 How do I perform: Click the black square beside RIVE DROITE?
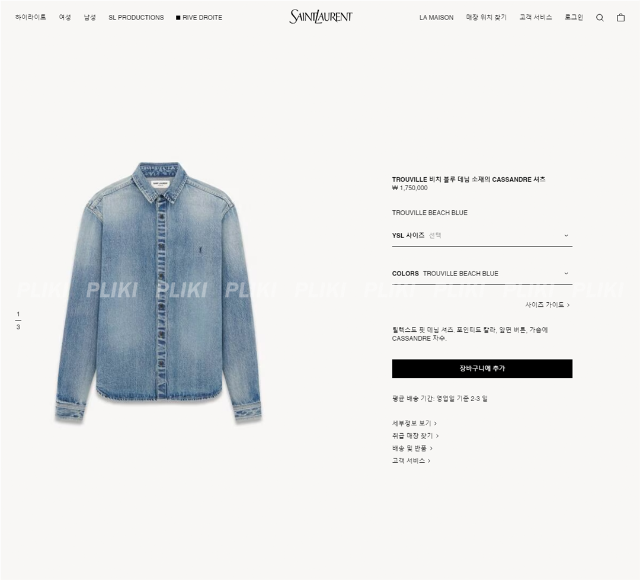178,18
